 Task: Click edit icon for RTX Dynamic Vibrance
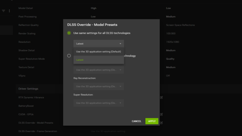point(161,97)
